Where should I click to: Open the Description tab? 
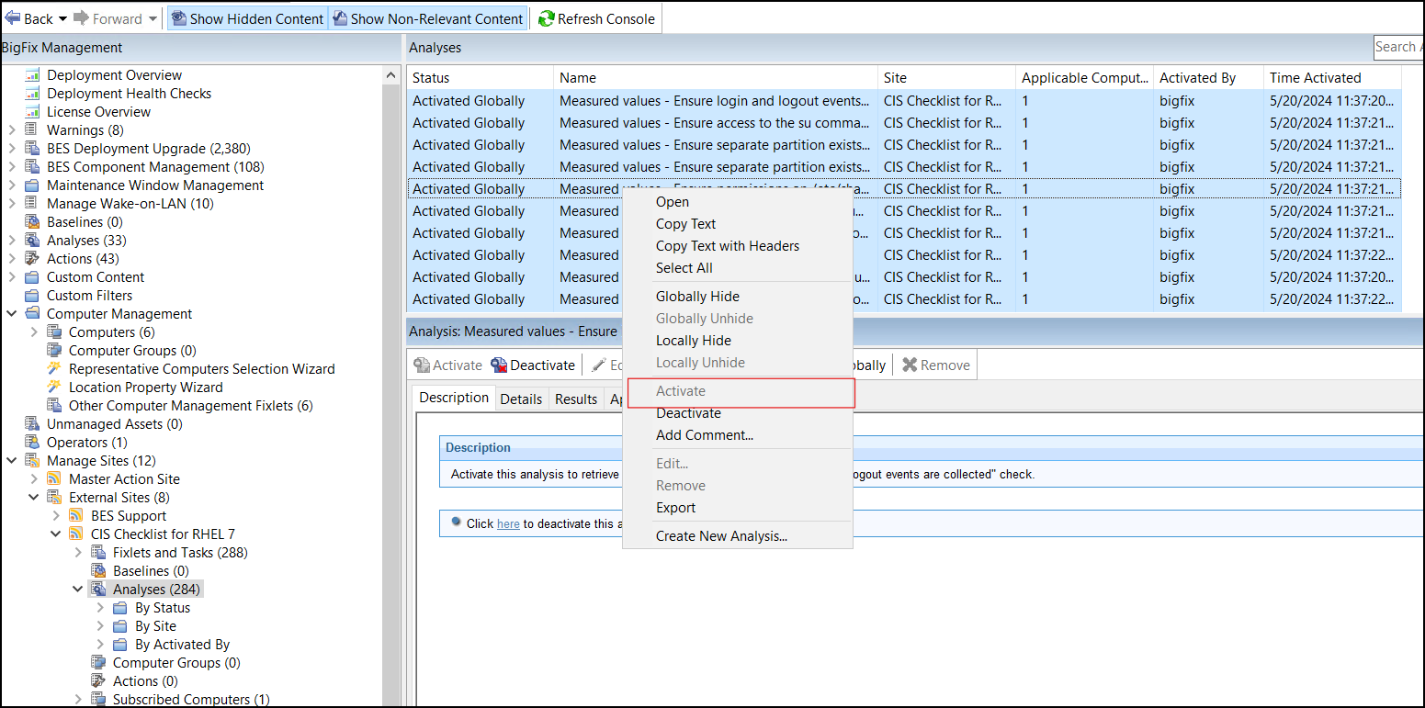454,398
